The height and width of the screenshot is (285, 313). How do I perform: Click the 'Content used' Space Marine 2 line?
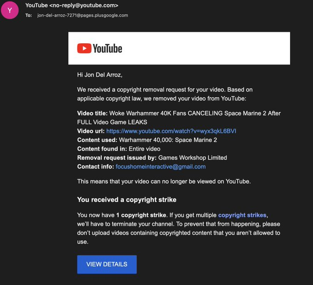147,140
